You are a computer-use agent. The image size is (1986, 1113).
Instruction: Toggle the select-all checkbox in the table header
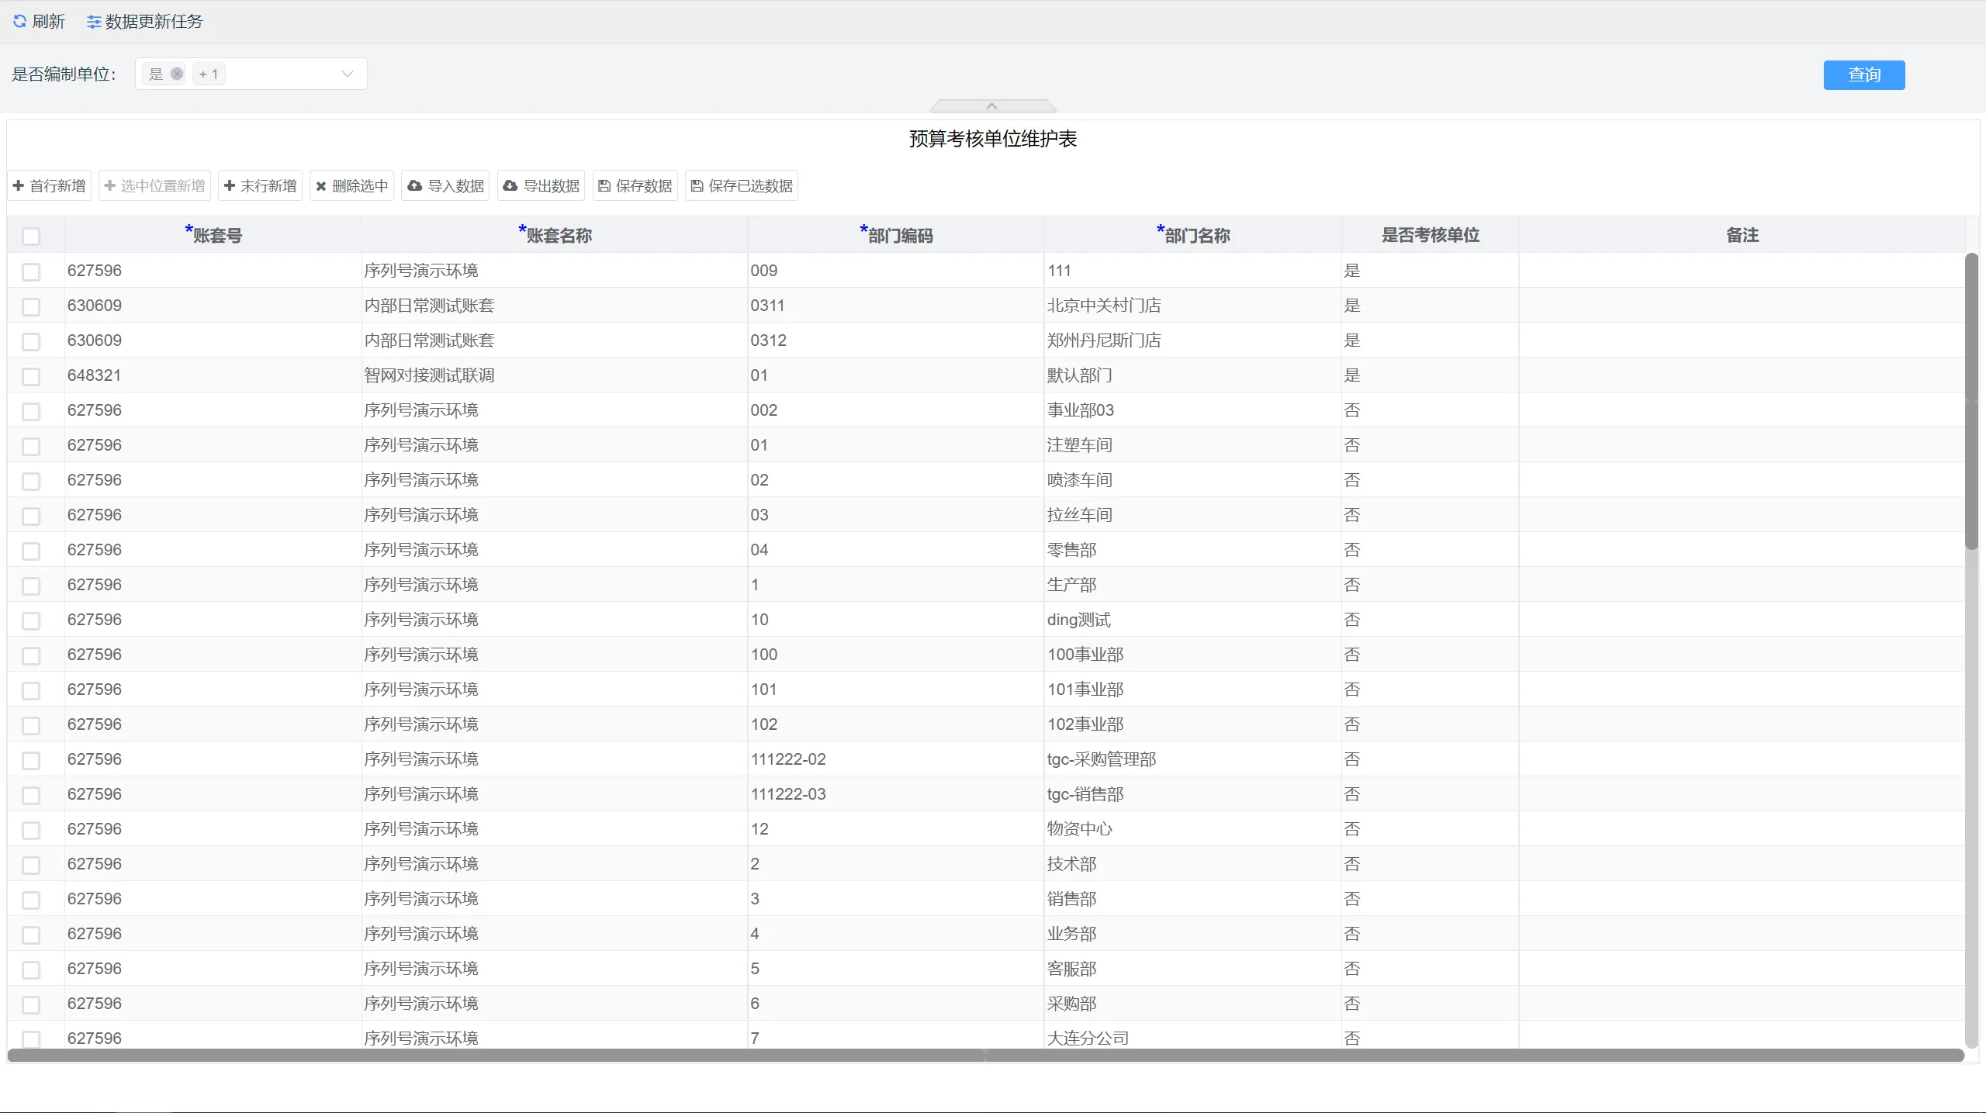click(31, 237)
